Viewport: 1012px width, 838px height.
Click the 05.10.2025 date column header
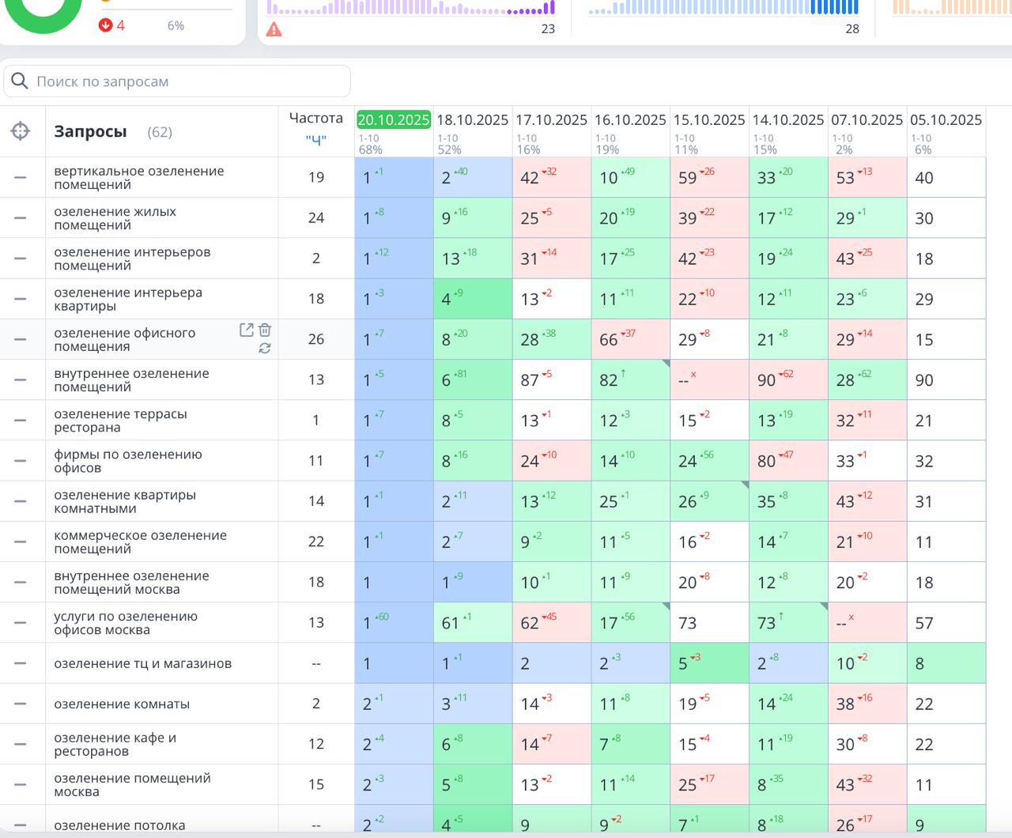[x=946, y=119]
